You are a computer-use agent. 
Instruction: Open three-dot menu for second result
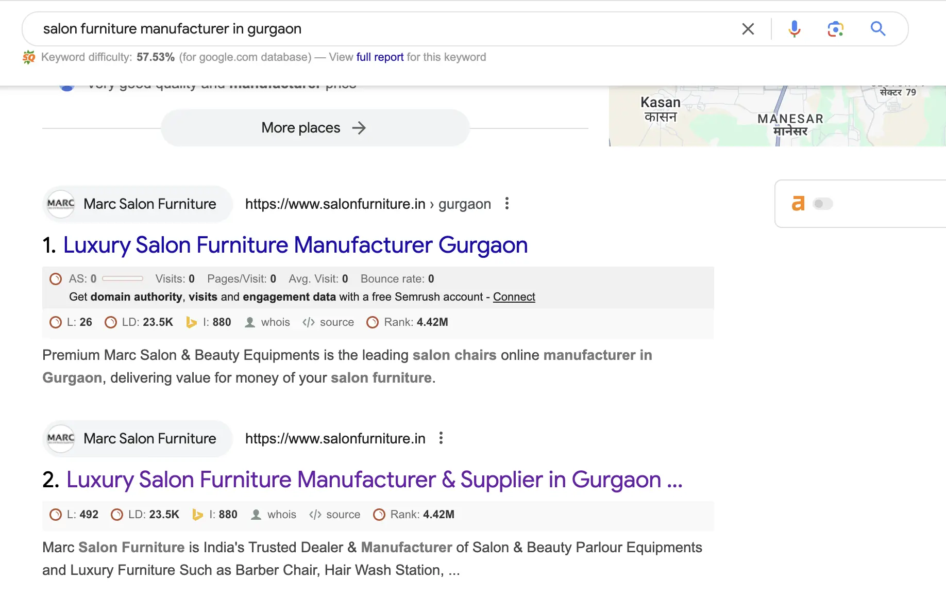point(441,438)
